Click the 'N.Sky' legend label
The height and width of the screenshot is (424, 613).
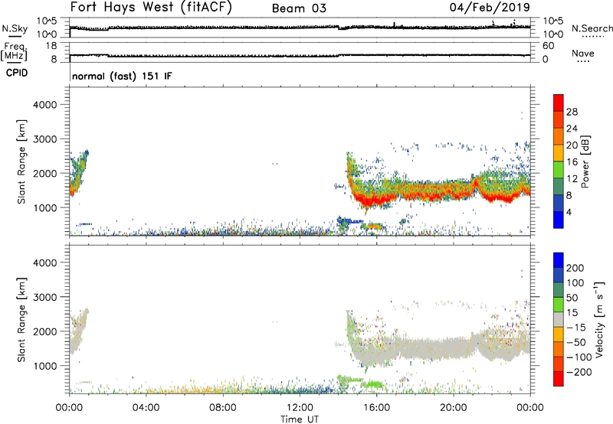[x=15, y=28]
